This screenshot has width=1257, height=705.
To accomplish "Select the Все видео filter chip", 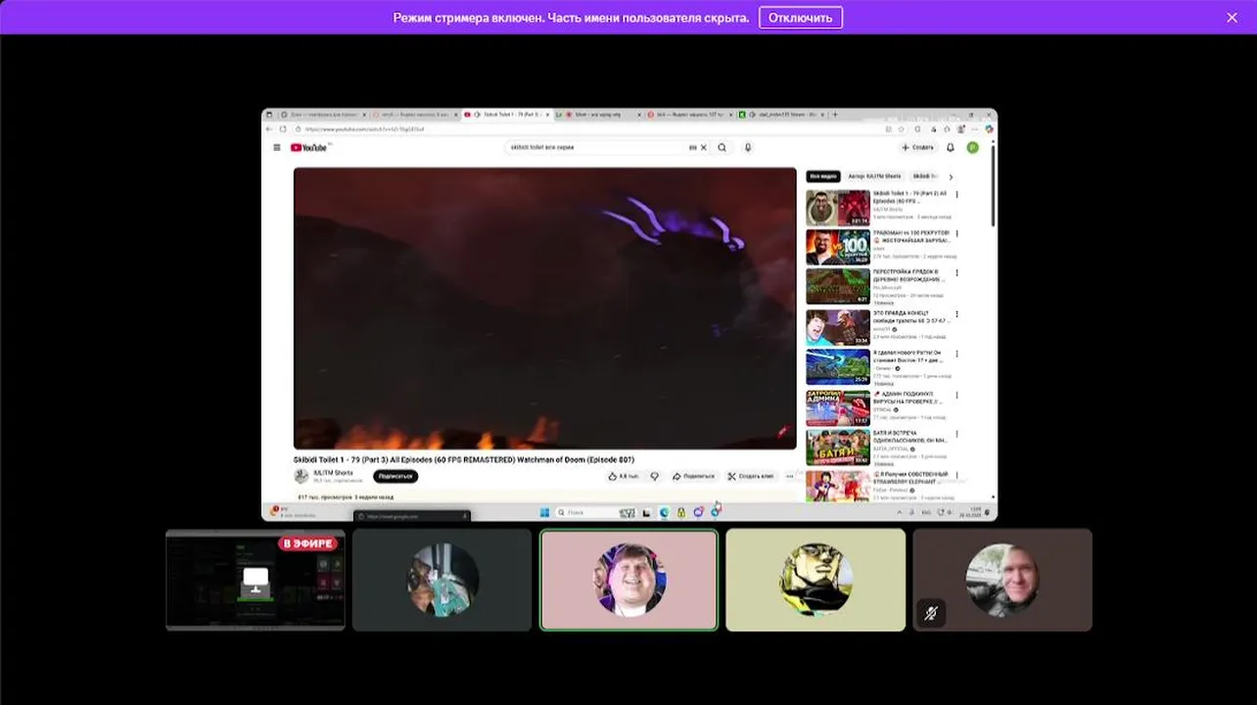I will point(822,176).
